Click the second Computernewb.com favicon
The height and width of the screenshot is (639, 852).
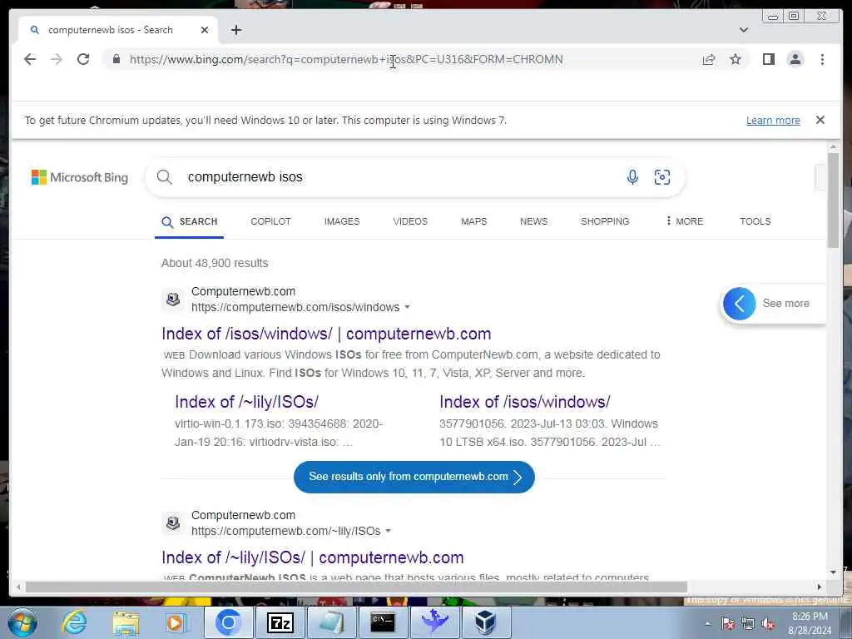pos(173,523)
